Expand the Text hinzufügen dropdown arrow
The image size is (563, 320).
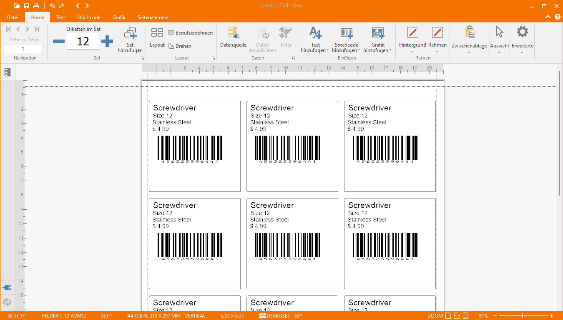pos(327,51)
